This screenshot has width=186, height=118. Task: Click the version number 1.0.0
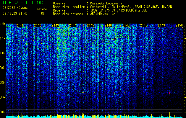(x=40, y=2)
